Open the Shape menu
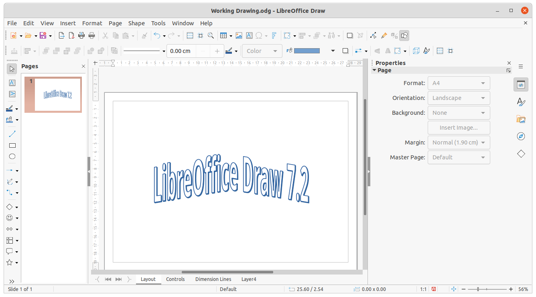Screen dimensions: 536x297 (x=136, y=23)
